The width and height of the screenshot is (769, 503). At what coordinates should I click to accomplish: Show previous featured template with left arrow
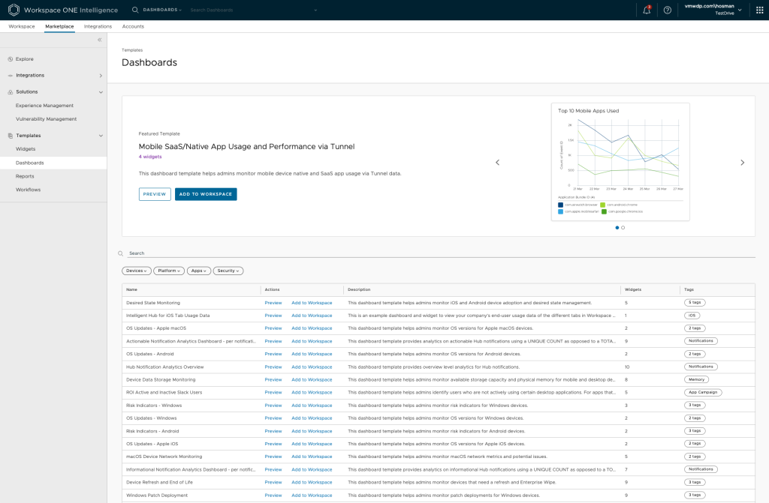pyautogui.click(x=496, y=163)
